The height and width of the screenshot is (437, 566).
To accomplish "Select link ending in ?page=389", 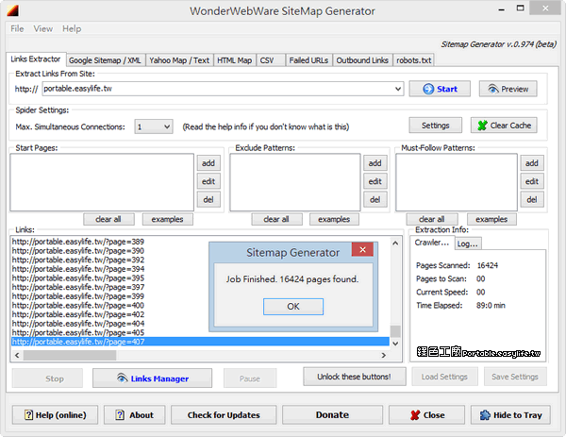I will [78, 242].
